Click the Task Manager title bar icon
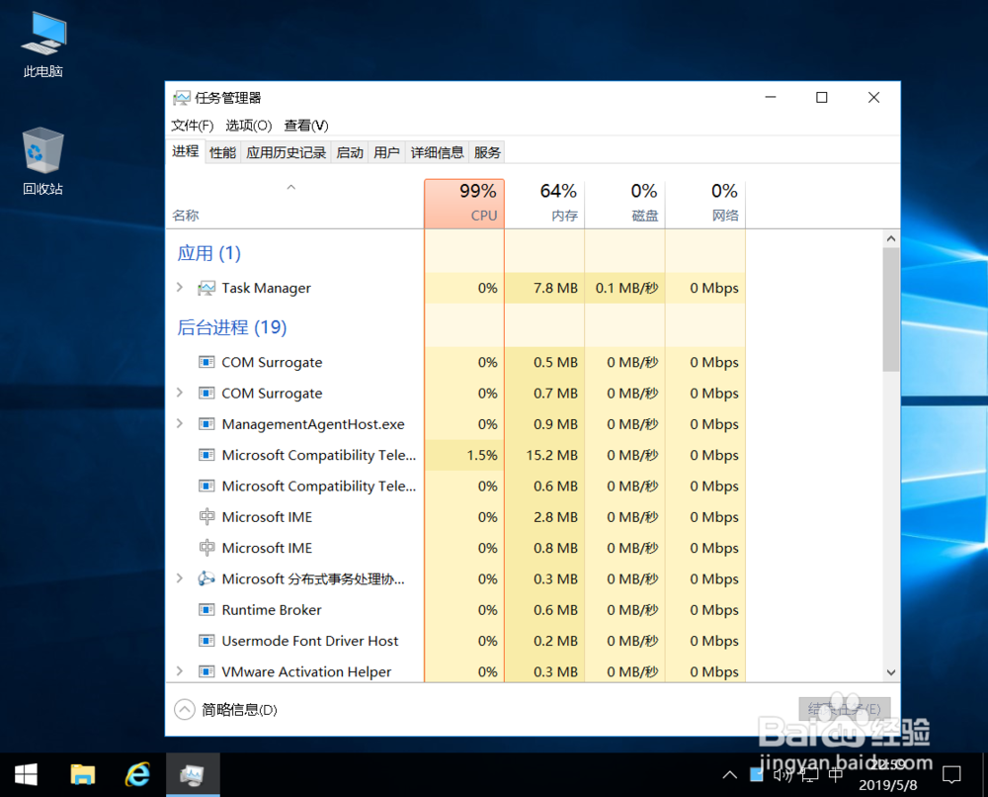The width and height of the screenshot is (988, 797). 182,98
